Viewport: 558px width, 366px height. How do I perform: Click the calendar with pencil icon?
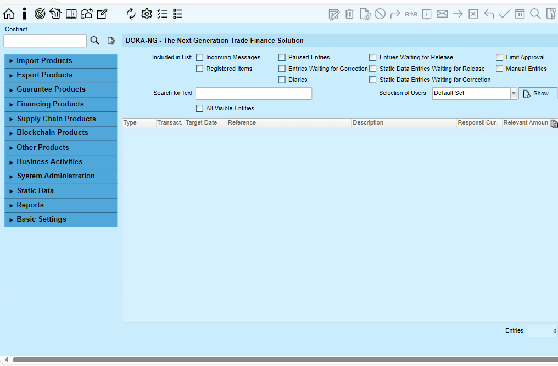tap(334, 14)
